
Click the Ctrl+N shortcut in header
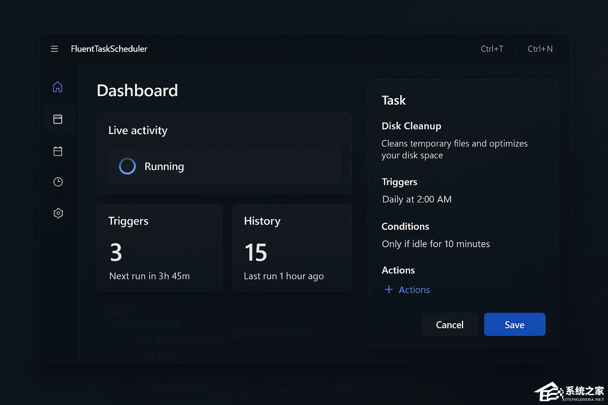[540, 49]
